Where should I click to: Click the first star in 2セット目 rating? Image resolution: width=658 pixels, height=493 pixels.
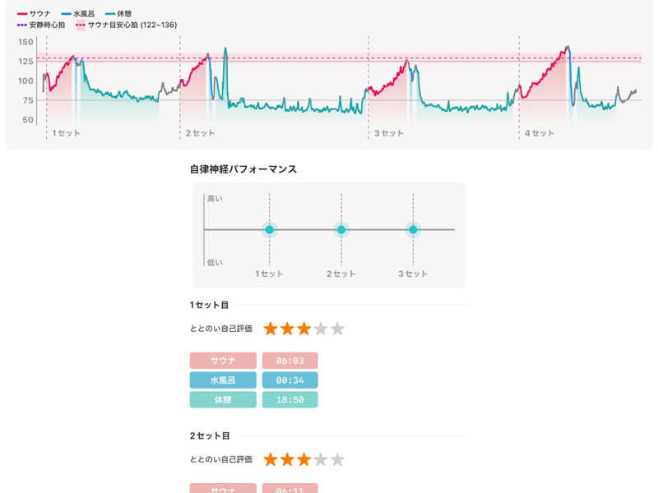pos(271,459)
